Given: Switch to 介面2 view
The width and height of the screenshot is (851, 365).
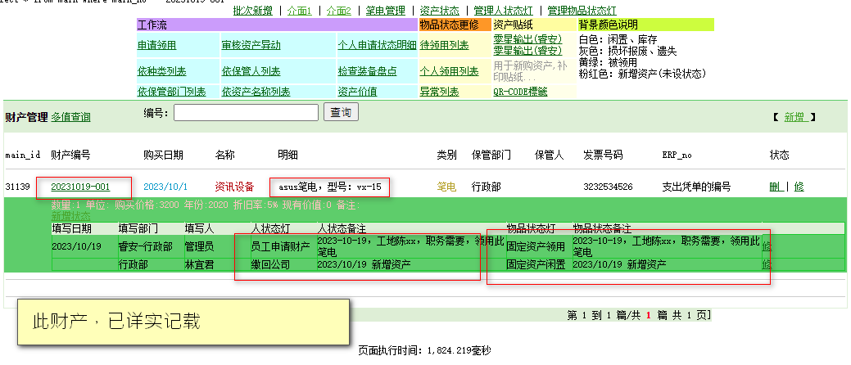Looking at the screenshot, I should coord(338,11).
